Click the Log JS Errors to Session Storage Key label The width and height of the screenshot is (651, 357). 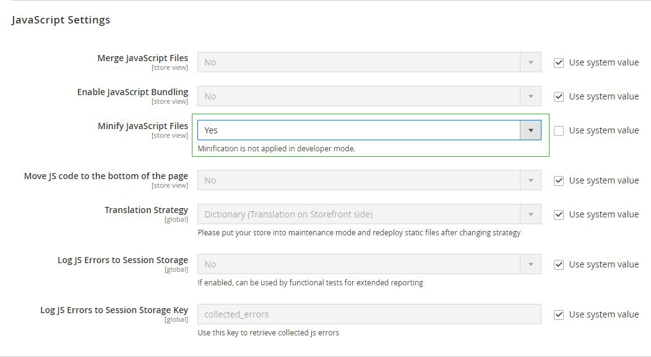pos(114,310)
